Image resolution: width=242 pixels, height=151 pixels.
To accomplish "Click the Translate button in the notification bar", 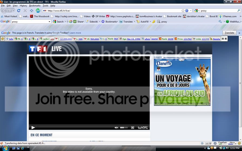I will tap(229, 33).
